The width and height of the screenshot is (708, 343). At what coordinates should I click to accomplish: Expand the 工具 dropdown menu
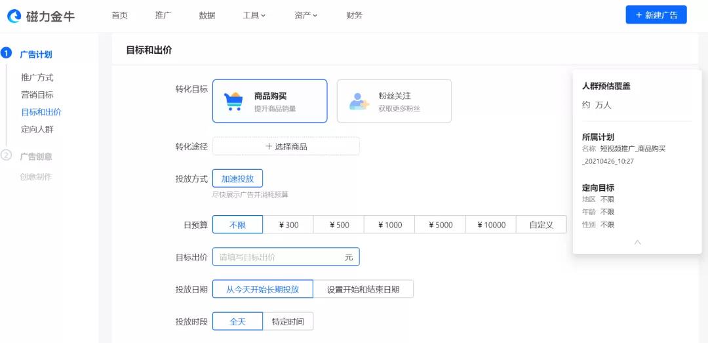[254, 15]
